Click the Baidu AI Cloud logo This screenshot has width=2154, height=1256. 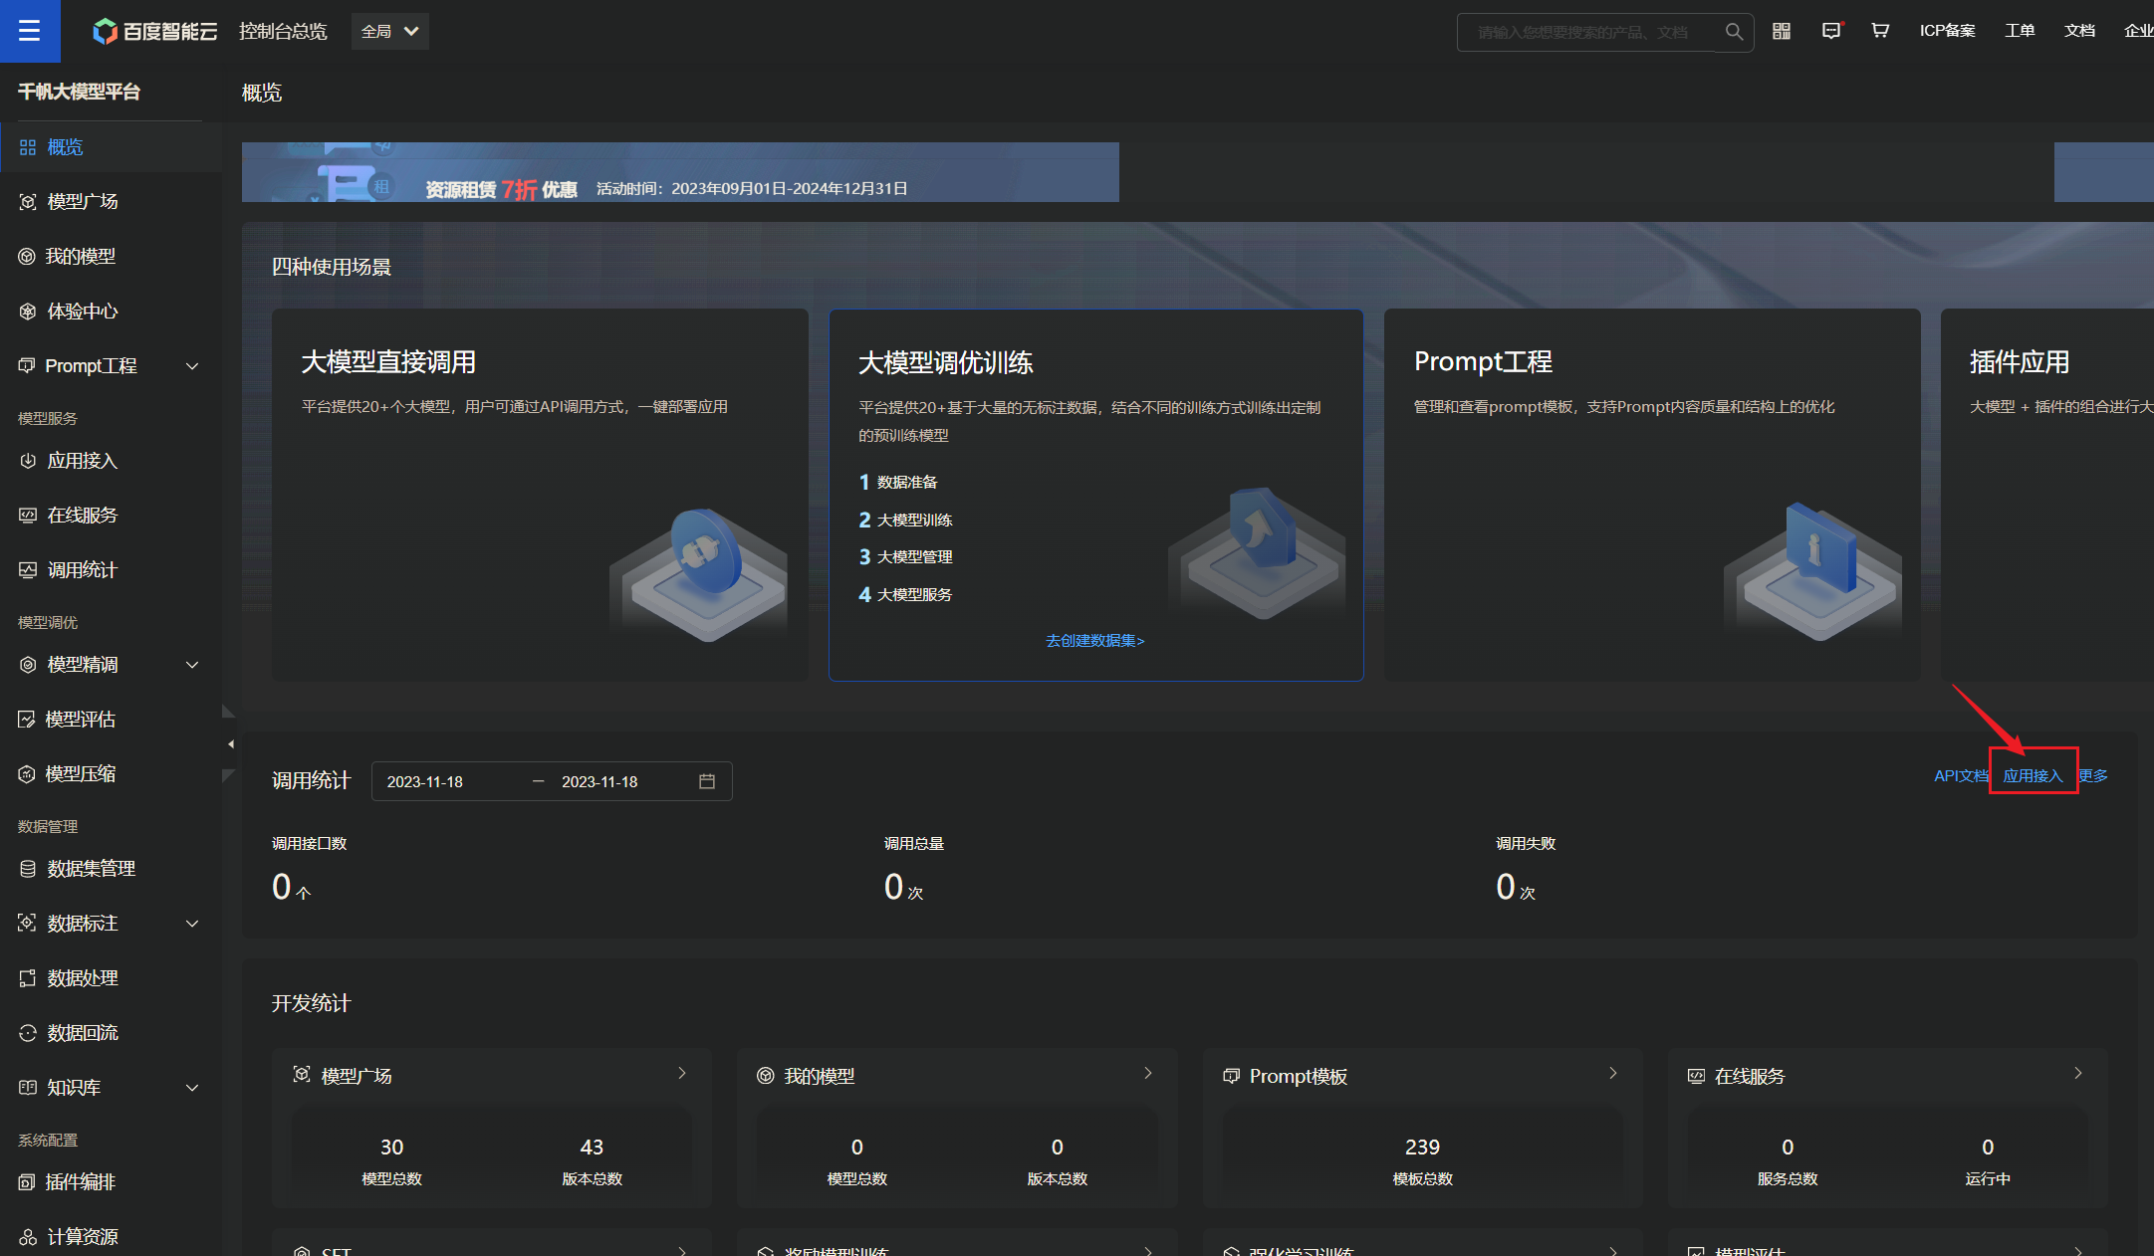(x=154, y=32)
